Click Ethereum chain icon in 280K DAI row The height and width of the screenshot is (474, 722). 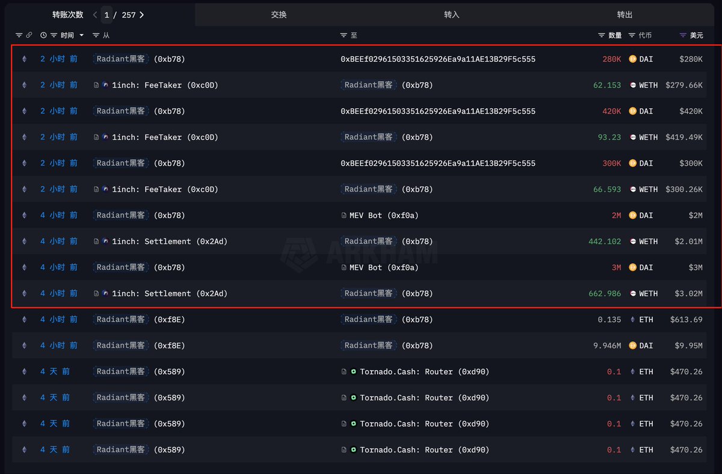25,59
